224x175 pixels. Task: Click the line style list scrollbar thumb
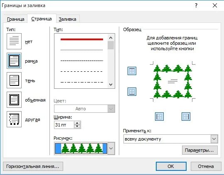pos(111,45)
